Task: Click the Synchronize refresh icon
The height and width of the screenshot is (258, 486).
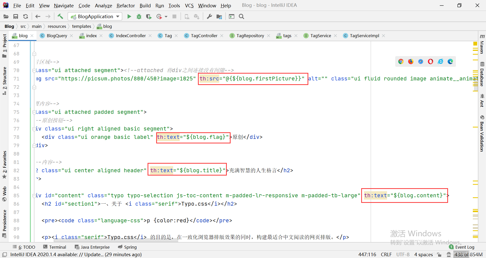Action: [x=26, y=17]
